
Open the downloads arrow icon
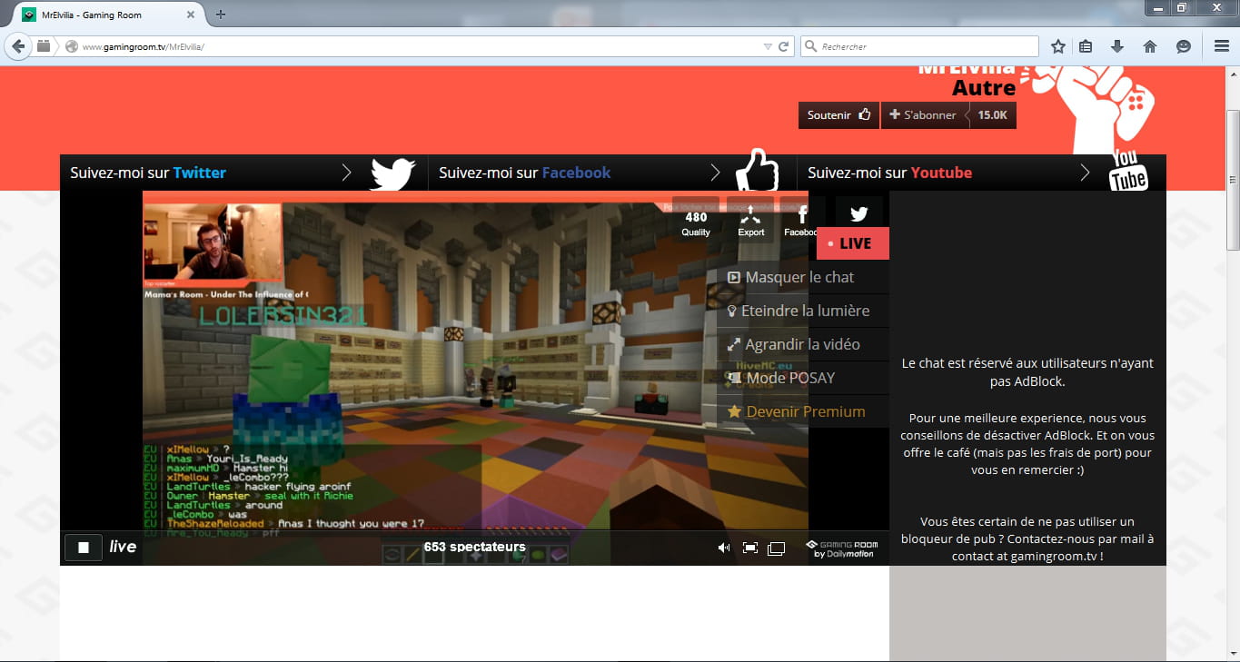coord(1117,46)
